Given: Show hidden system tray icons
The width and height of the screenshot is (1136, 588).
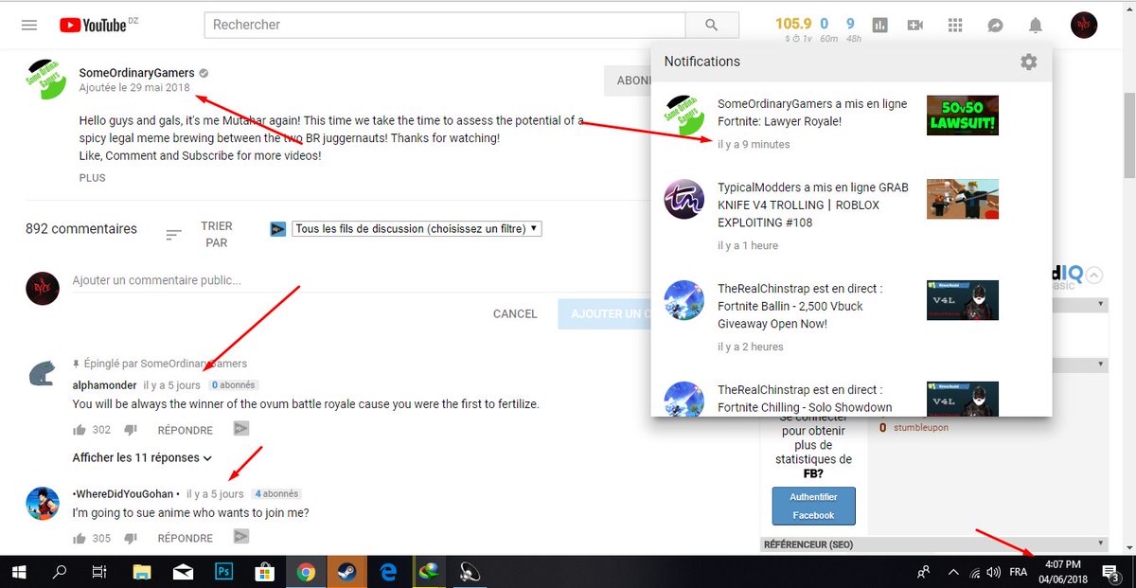Looking at the screenshot, I should 952,572.
